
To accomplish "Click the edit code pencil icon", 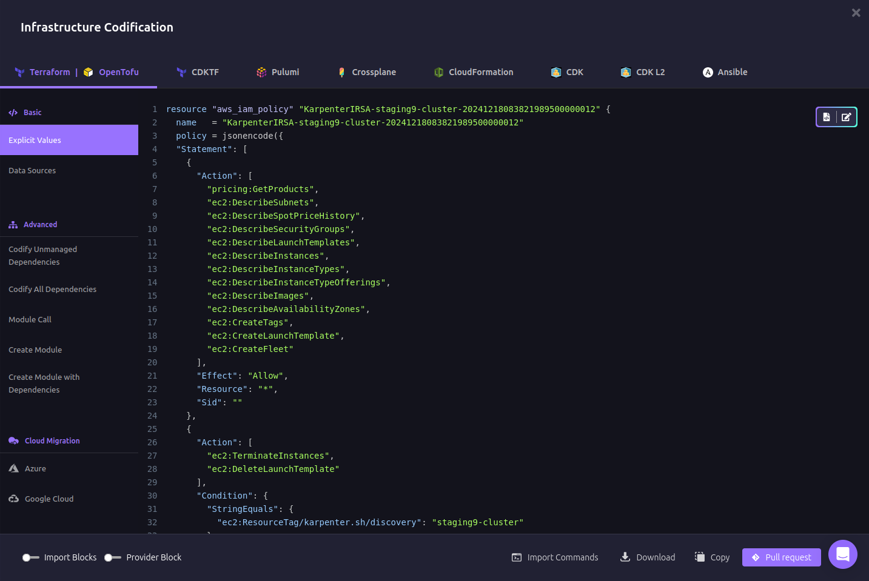I will (x=847, y=117).
